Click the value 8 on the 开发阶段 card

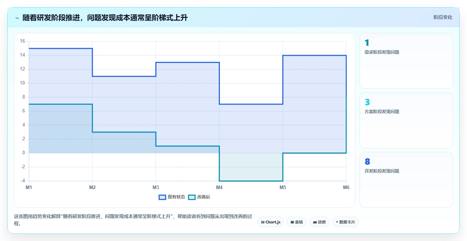pos(367,162)
